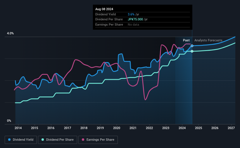Click the 2015 x-axis year label
240x148 pixels.
pos(34,128)
